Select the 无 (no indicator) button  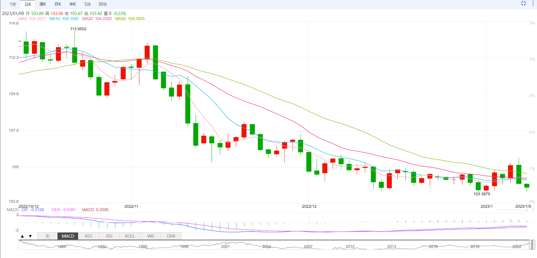[x=47, y=236]
